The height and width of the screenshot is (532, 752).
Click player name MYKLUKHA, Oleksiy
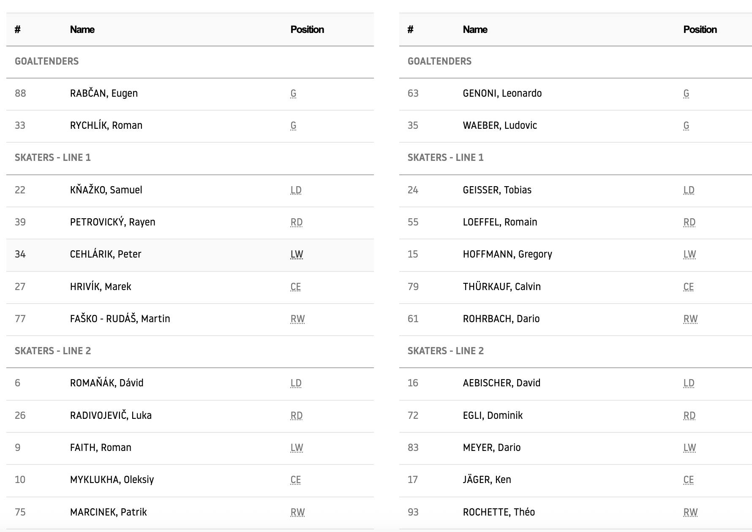112,480
